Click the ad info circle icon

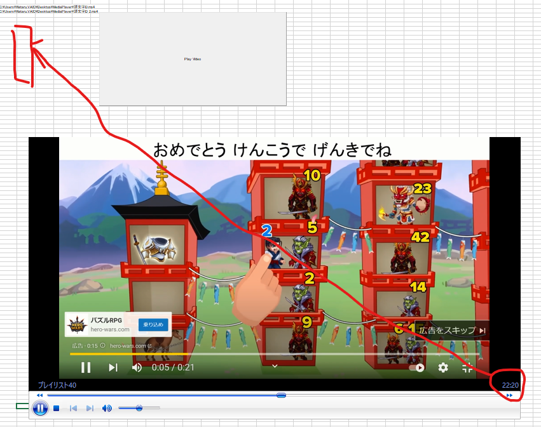click(102, 345)
